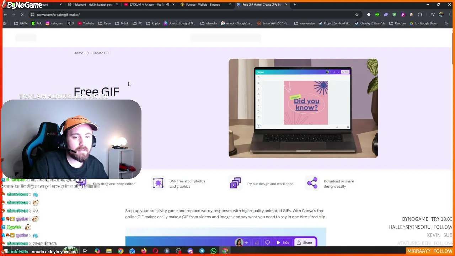This screenshot has width=455, height=256.
Task: Open Telegram from the taskbar
Action: tap(202, 251)
